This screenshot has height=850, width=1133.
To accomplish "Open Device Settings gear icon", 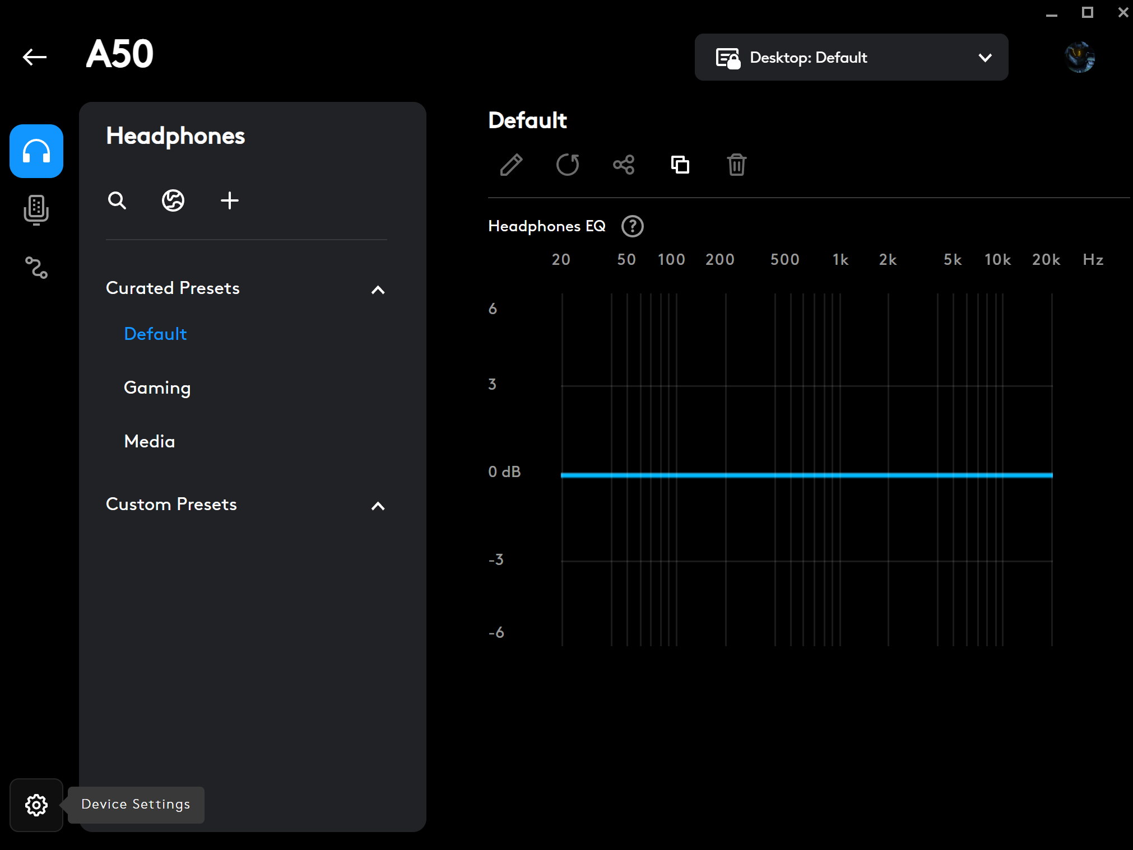I will click(36, 805).
